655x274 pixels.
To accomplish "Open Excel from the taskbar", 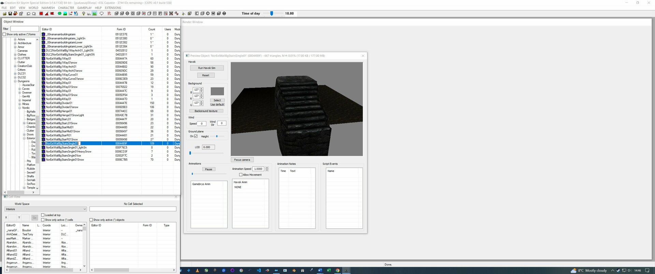I will (328, 270).
